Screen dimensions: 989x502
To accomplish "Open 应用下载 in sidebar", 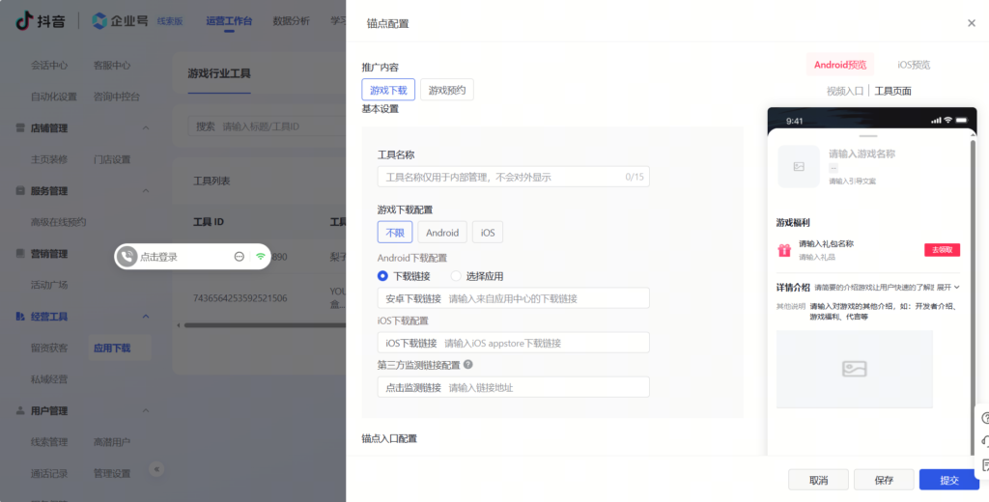I will 112,348.
